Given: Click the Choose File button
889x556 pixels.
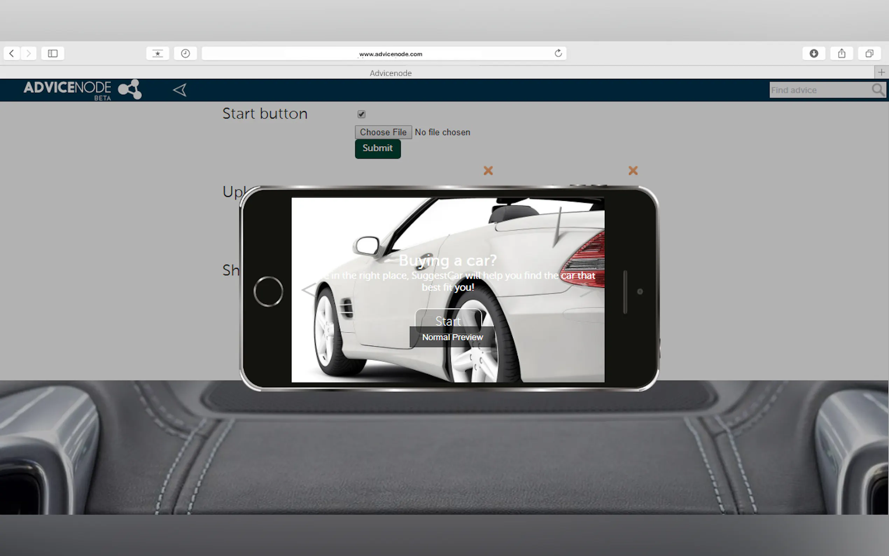Looking at the screenshot, I should coord(383,132).
